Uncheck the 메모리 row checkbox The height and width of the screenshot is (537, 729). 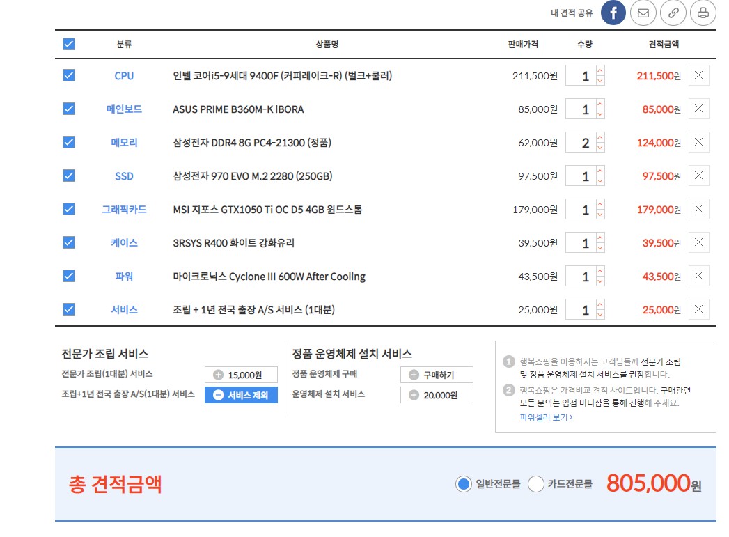[x=69, y=142]
